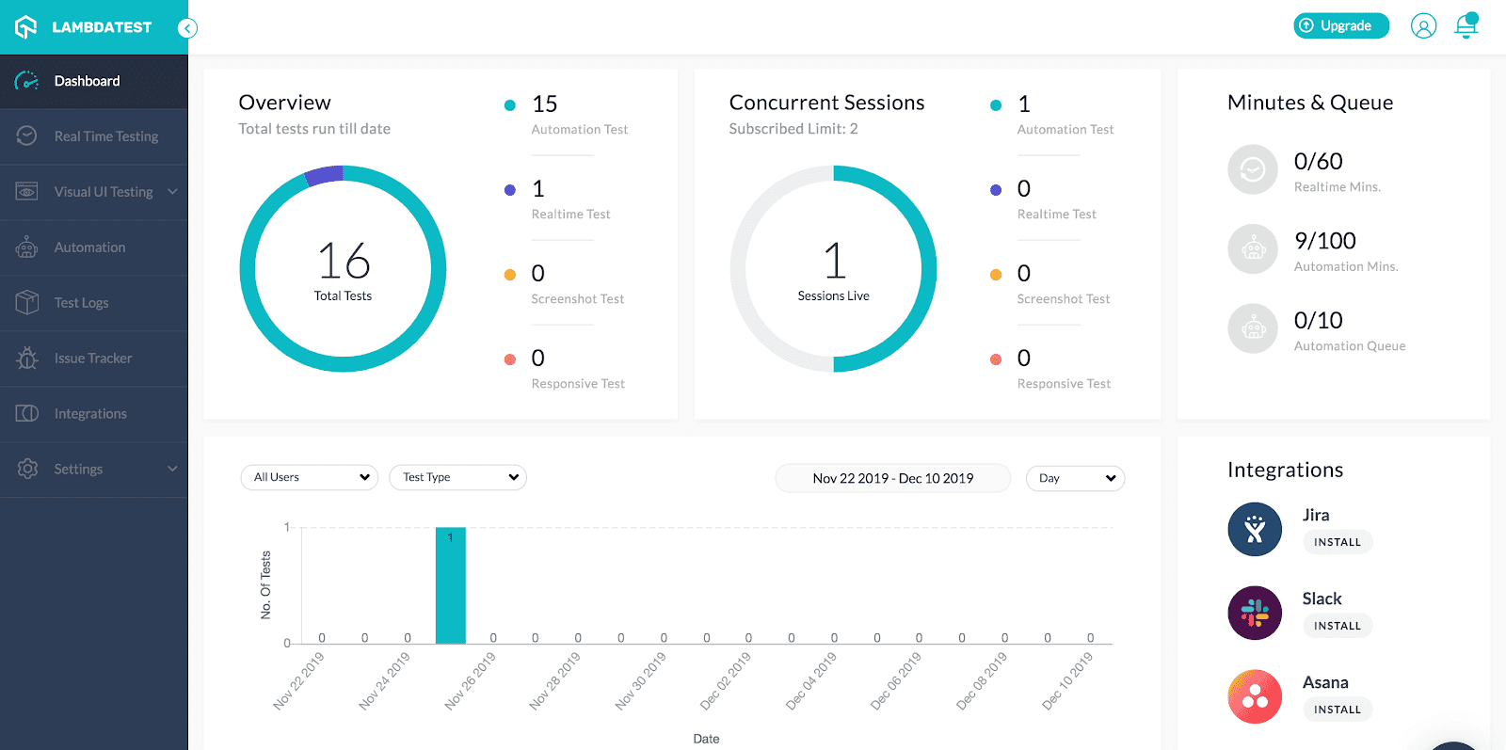Click the LambdaTest logo icon
The image size is (1506, 750).
pos(26,27)
